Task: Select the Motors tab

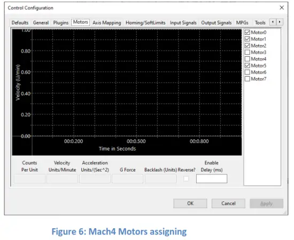Action: coord(80,22)
